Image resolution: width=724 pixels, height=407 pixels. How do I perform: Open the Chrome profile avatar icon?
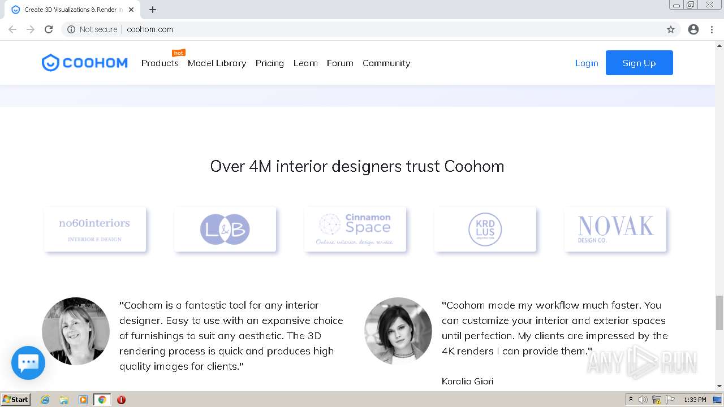693,29
